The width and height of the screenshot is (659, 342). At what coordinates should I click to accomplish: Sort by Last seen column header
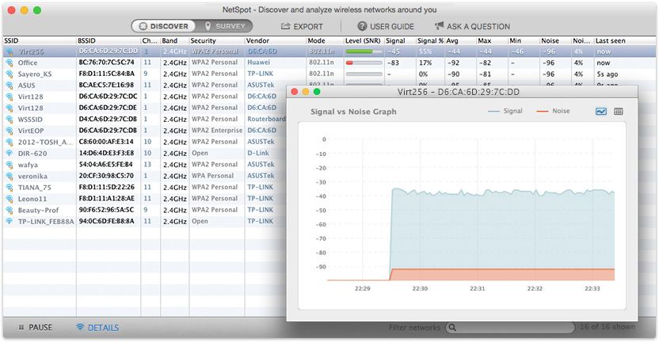coord(610,40)
